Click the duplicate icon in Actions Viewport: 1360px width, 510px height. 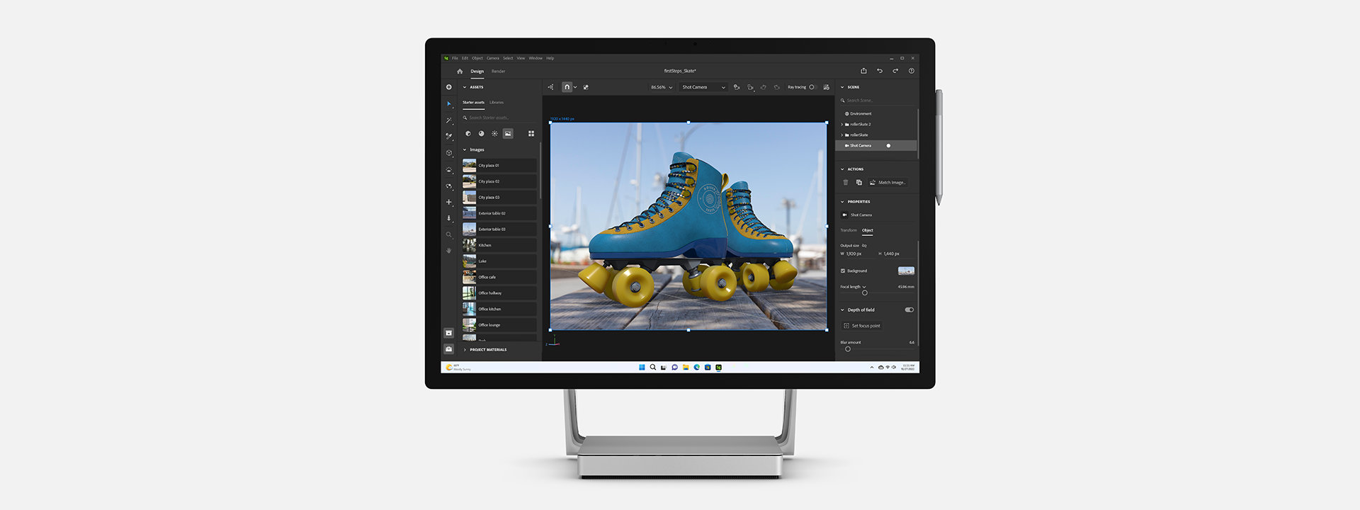coord(858,183)
